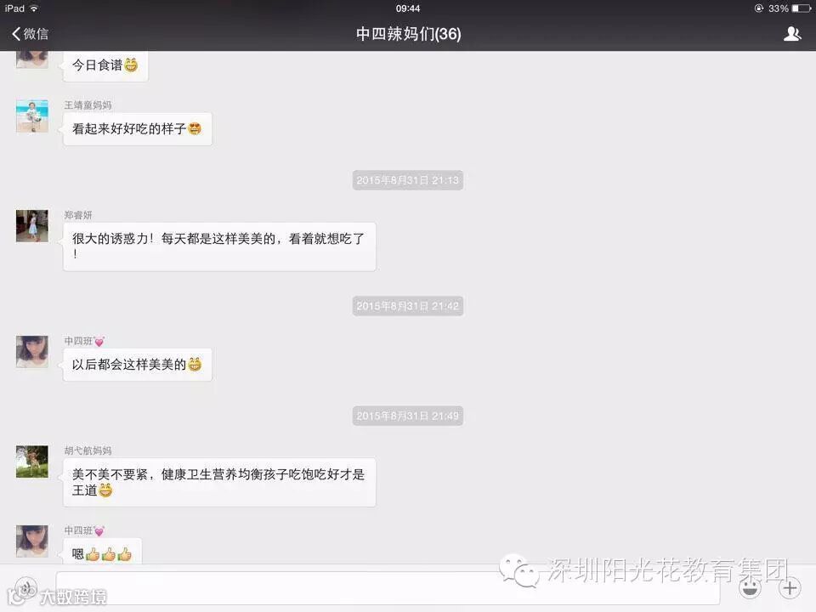Tap the 21:13 timestamp label

407,180
